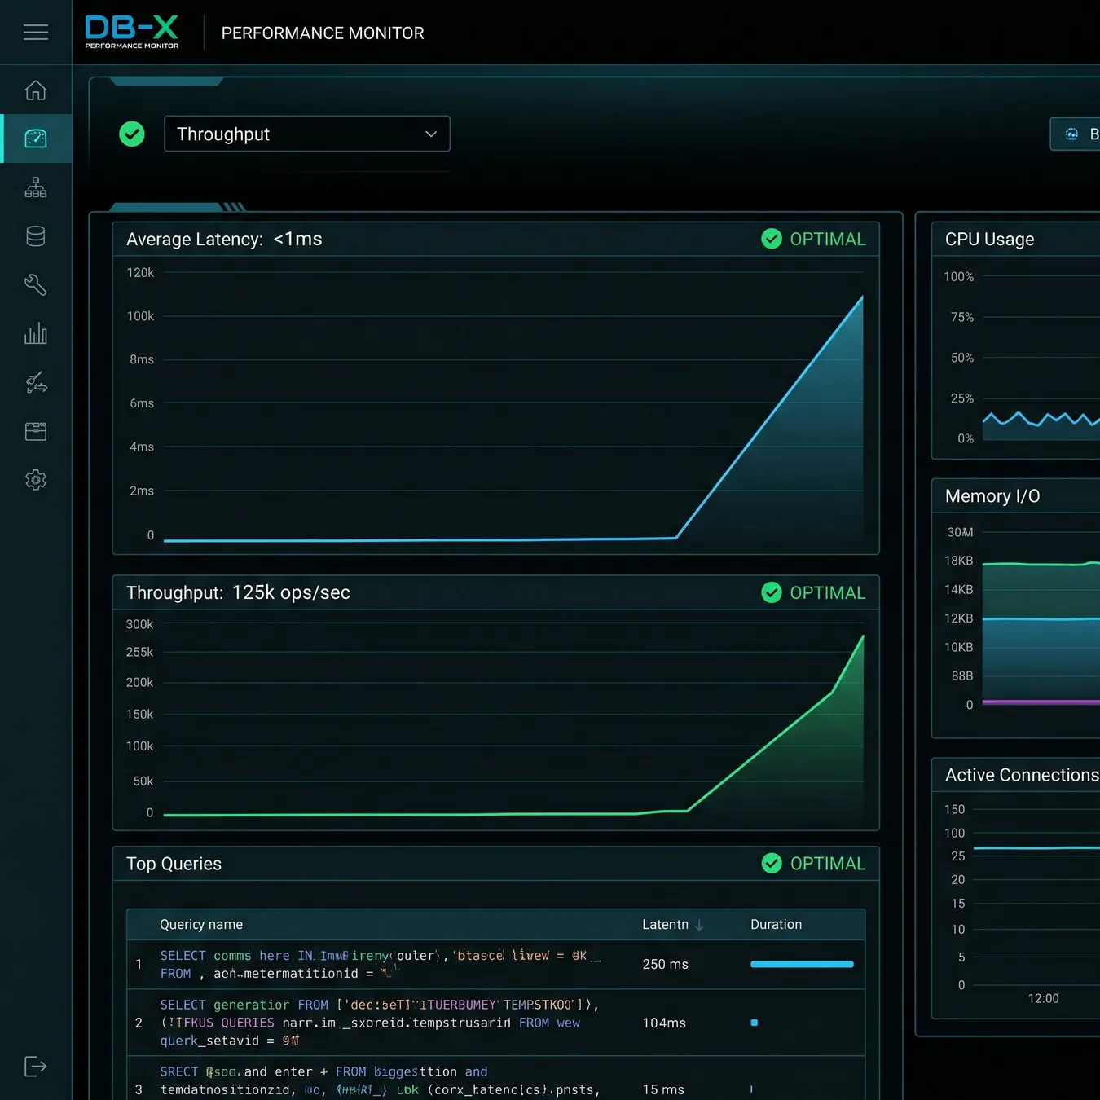1100x1100 pixels.
Task: Open the wrench tools sidebar icon
Action: (36, 285)
